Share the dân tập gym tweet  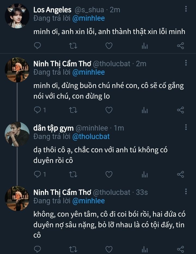pyautogui.click(x=180, y=174)
